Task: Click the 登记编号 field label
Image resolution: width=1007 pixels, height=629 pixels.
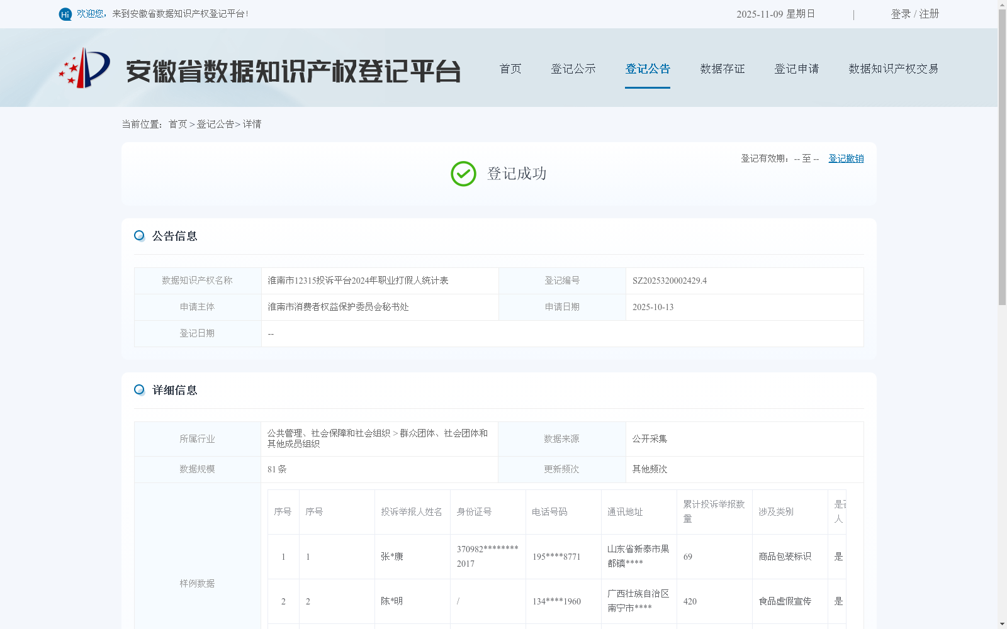Action: [x=562, y=281]
